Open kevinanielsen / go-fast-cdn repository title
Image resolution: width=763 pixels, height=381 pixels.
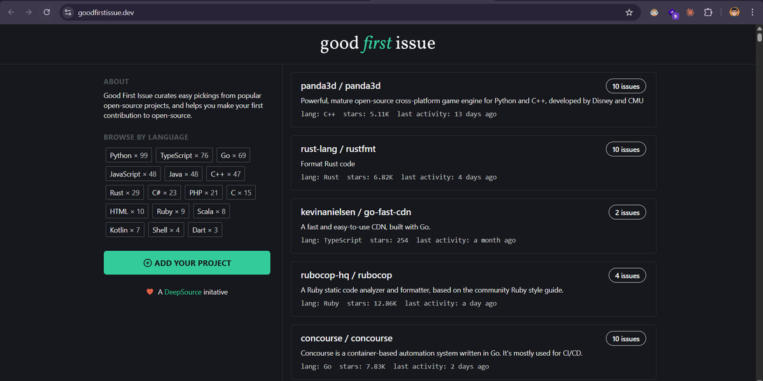[x=356, y=212]
